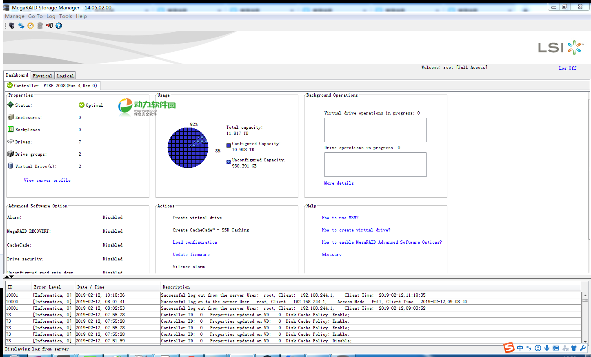Viewport: 591px width, 357px height.
Task: Click Create CacheCade SSD Caching action
Action: (x=211, y=230)
